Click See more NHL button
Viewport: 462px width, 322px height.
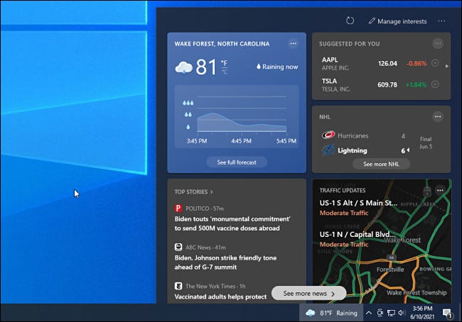click(381, 164)
